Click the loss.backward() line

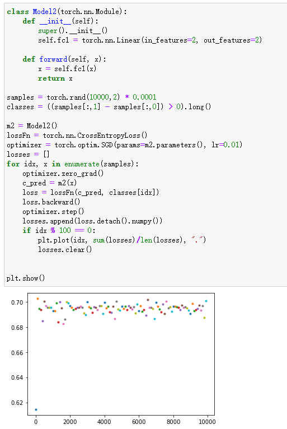(51, 202)
